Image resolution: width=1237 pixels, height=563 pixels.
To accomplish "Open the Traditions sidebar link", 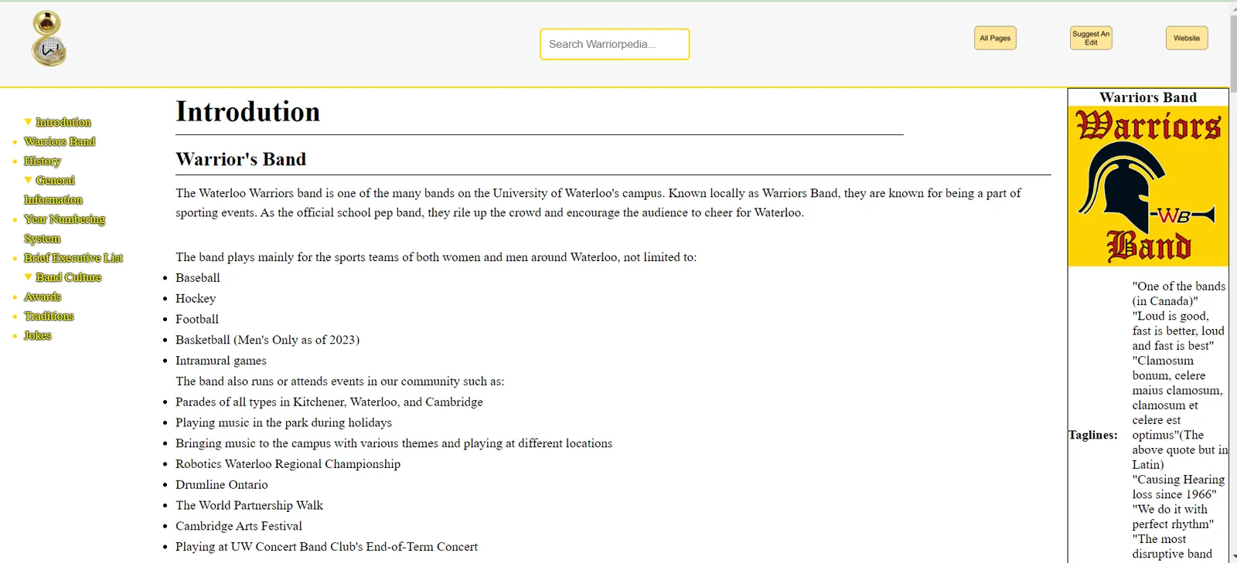I will coord(49,316).
